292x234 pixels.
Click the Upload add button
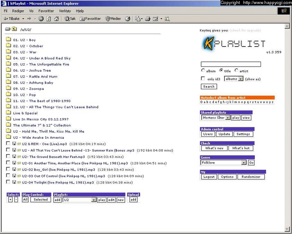tap(133, 200)
